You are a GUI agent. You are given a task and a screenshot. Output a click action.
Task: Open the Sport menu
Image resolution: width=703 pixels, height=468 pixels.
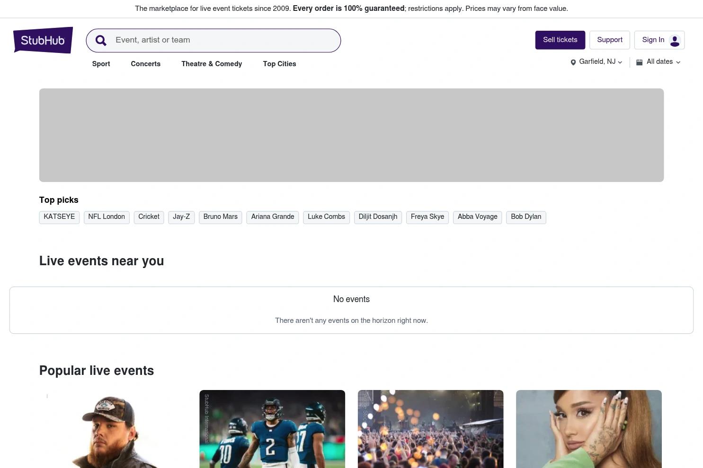101,64
